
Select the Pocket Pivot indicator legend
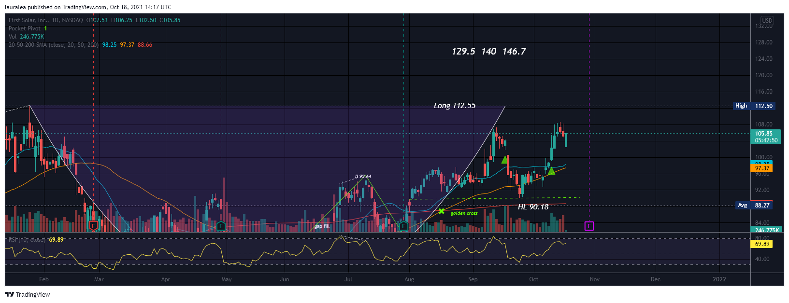point(28,28)
